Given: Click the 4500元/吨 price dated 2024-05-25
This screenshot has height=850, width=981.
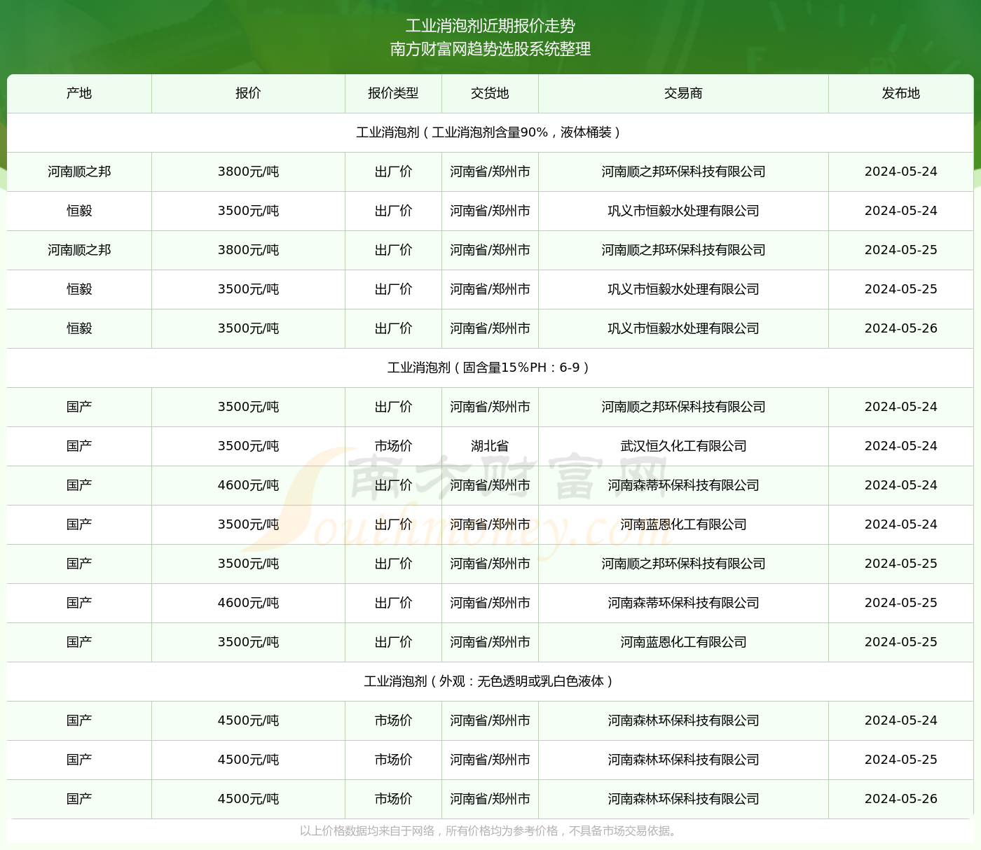Looking at the screenshot, I should pyautogui.click(x=248, y=760).
